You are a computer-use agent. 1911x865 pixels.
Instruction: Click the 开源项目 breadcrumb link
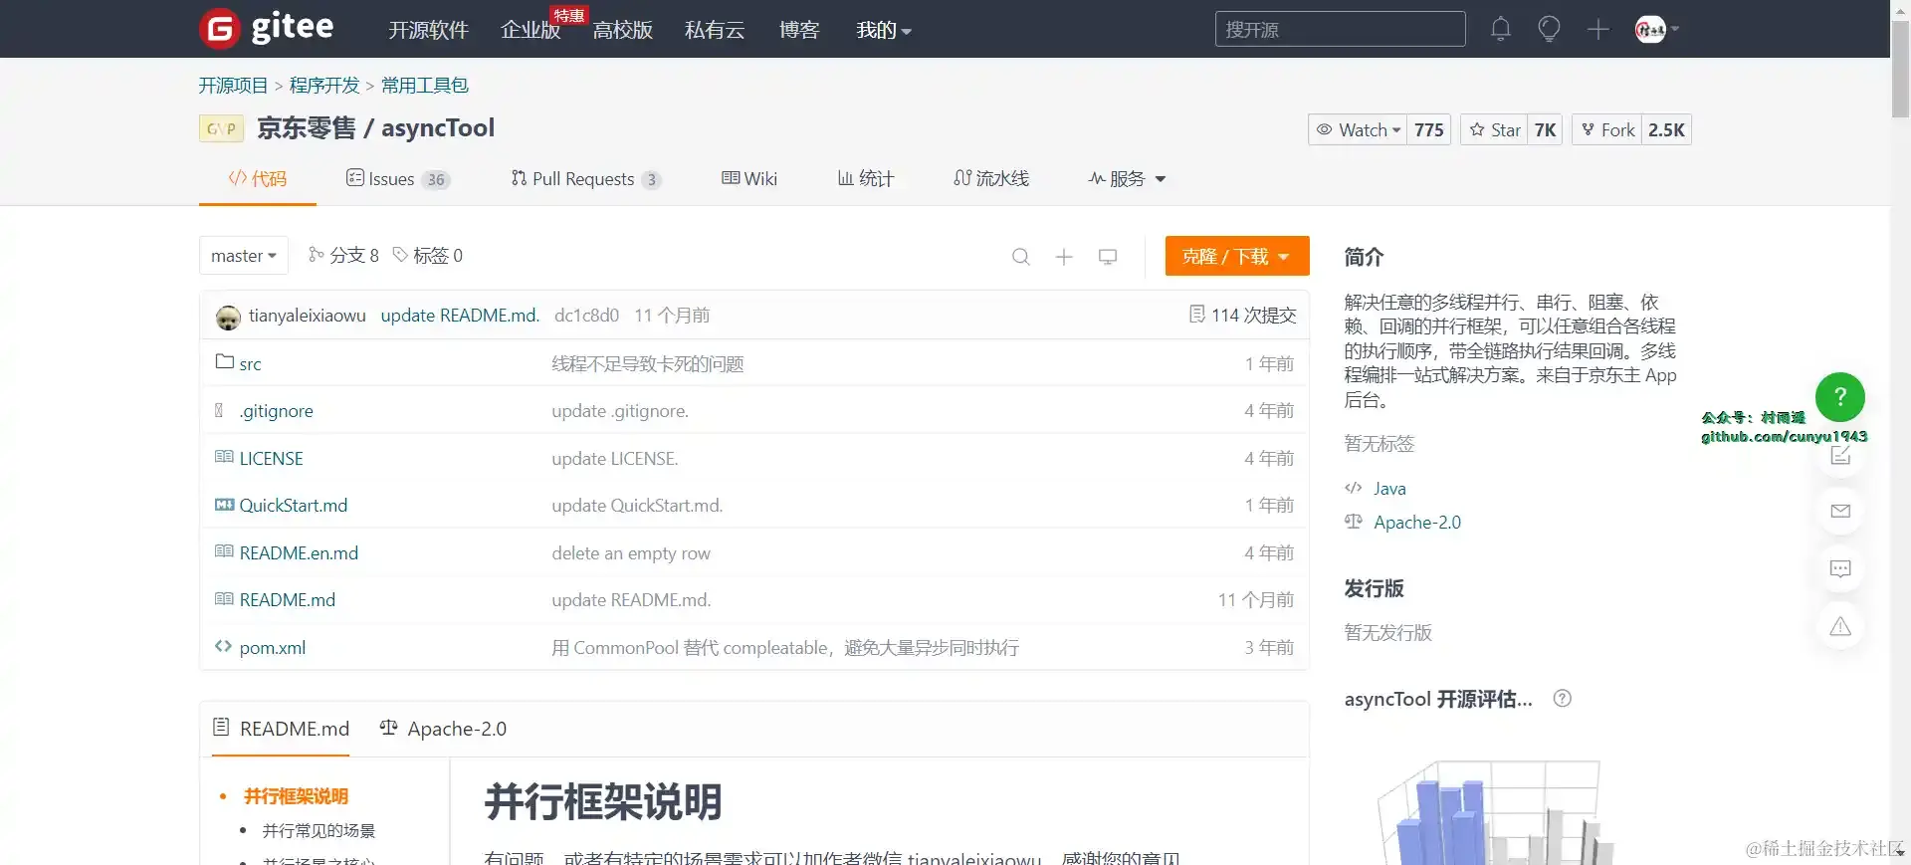click(233, 86)
